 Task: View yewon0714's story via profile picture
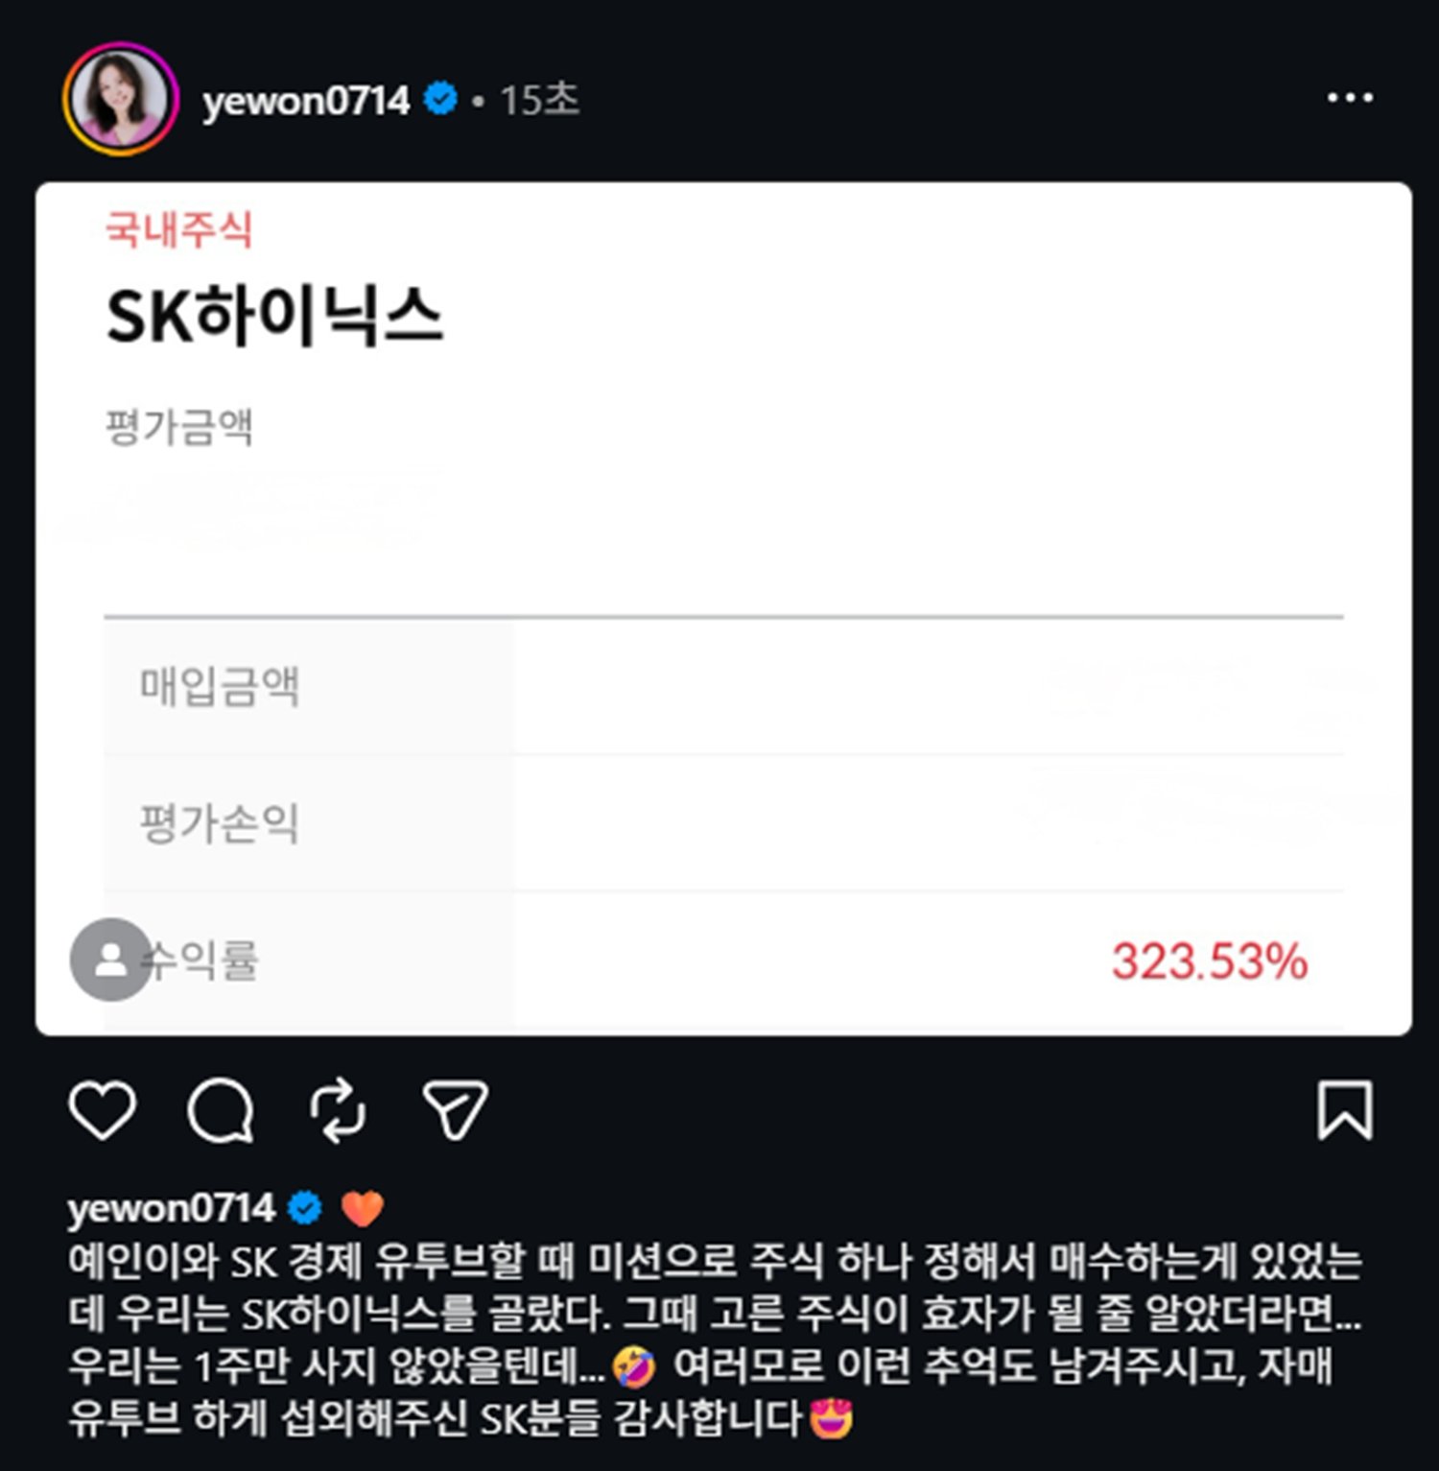[120, 99]
